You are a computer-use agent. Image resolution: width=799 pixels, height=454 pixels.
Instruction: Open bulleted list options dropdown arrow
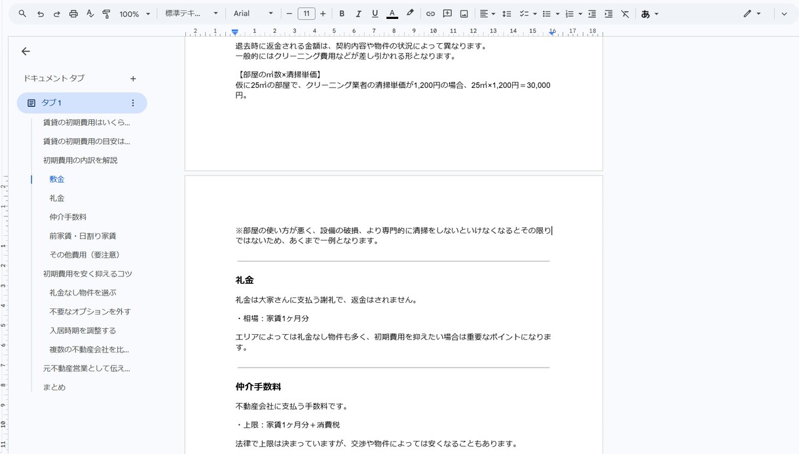(557, 14)
